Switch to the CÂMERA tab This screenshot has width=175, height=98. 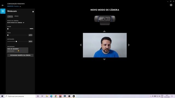pyautogui.click(x=10, y=16)
